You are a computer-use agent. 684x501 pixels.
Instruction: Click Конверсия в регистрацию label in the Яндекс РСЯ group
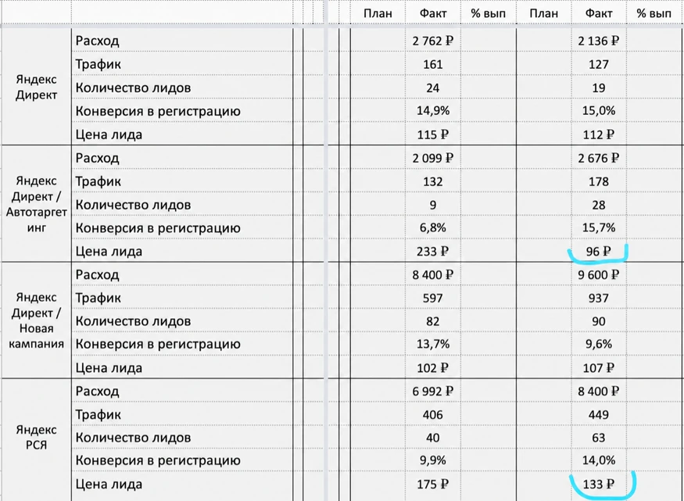pos(158,460)
